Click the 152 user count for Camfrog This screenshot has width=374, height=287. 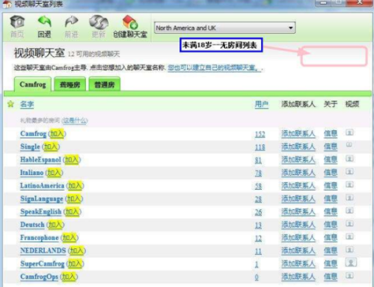260,135
